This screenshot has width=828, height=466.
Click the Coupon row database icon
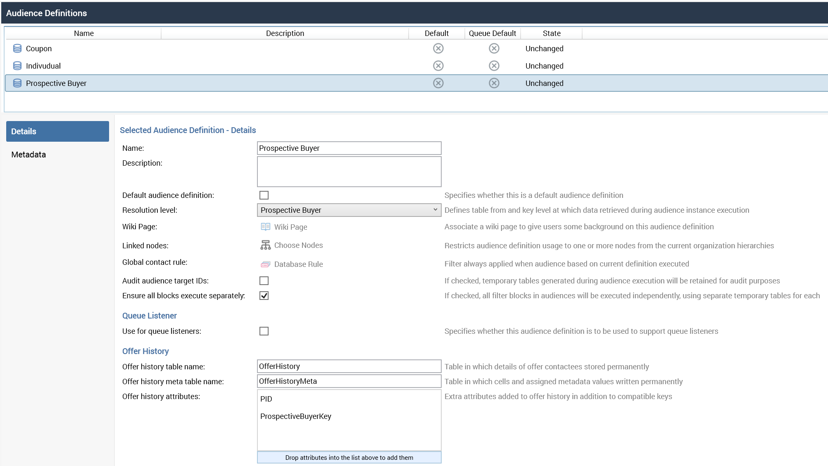pos(17,48)
